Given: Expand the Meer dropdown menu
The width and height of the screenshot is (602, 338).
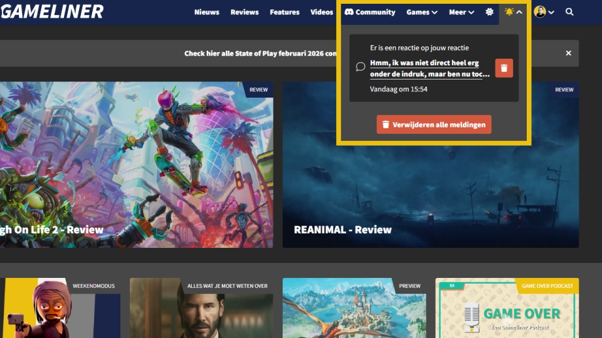Looking at the screenshot, I should pyautogui.click(x=462, y=13).
